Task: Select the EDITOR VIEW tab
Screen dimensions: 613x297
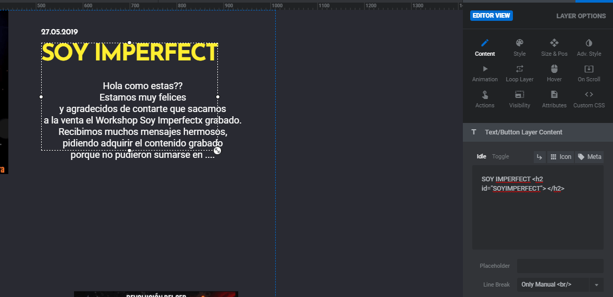Action: 492,16
